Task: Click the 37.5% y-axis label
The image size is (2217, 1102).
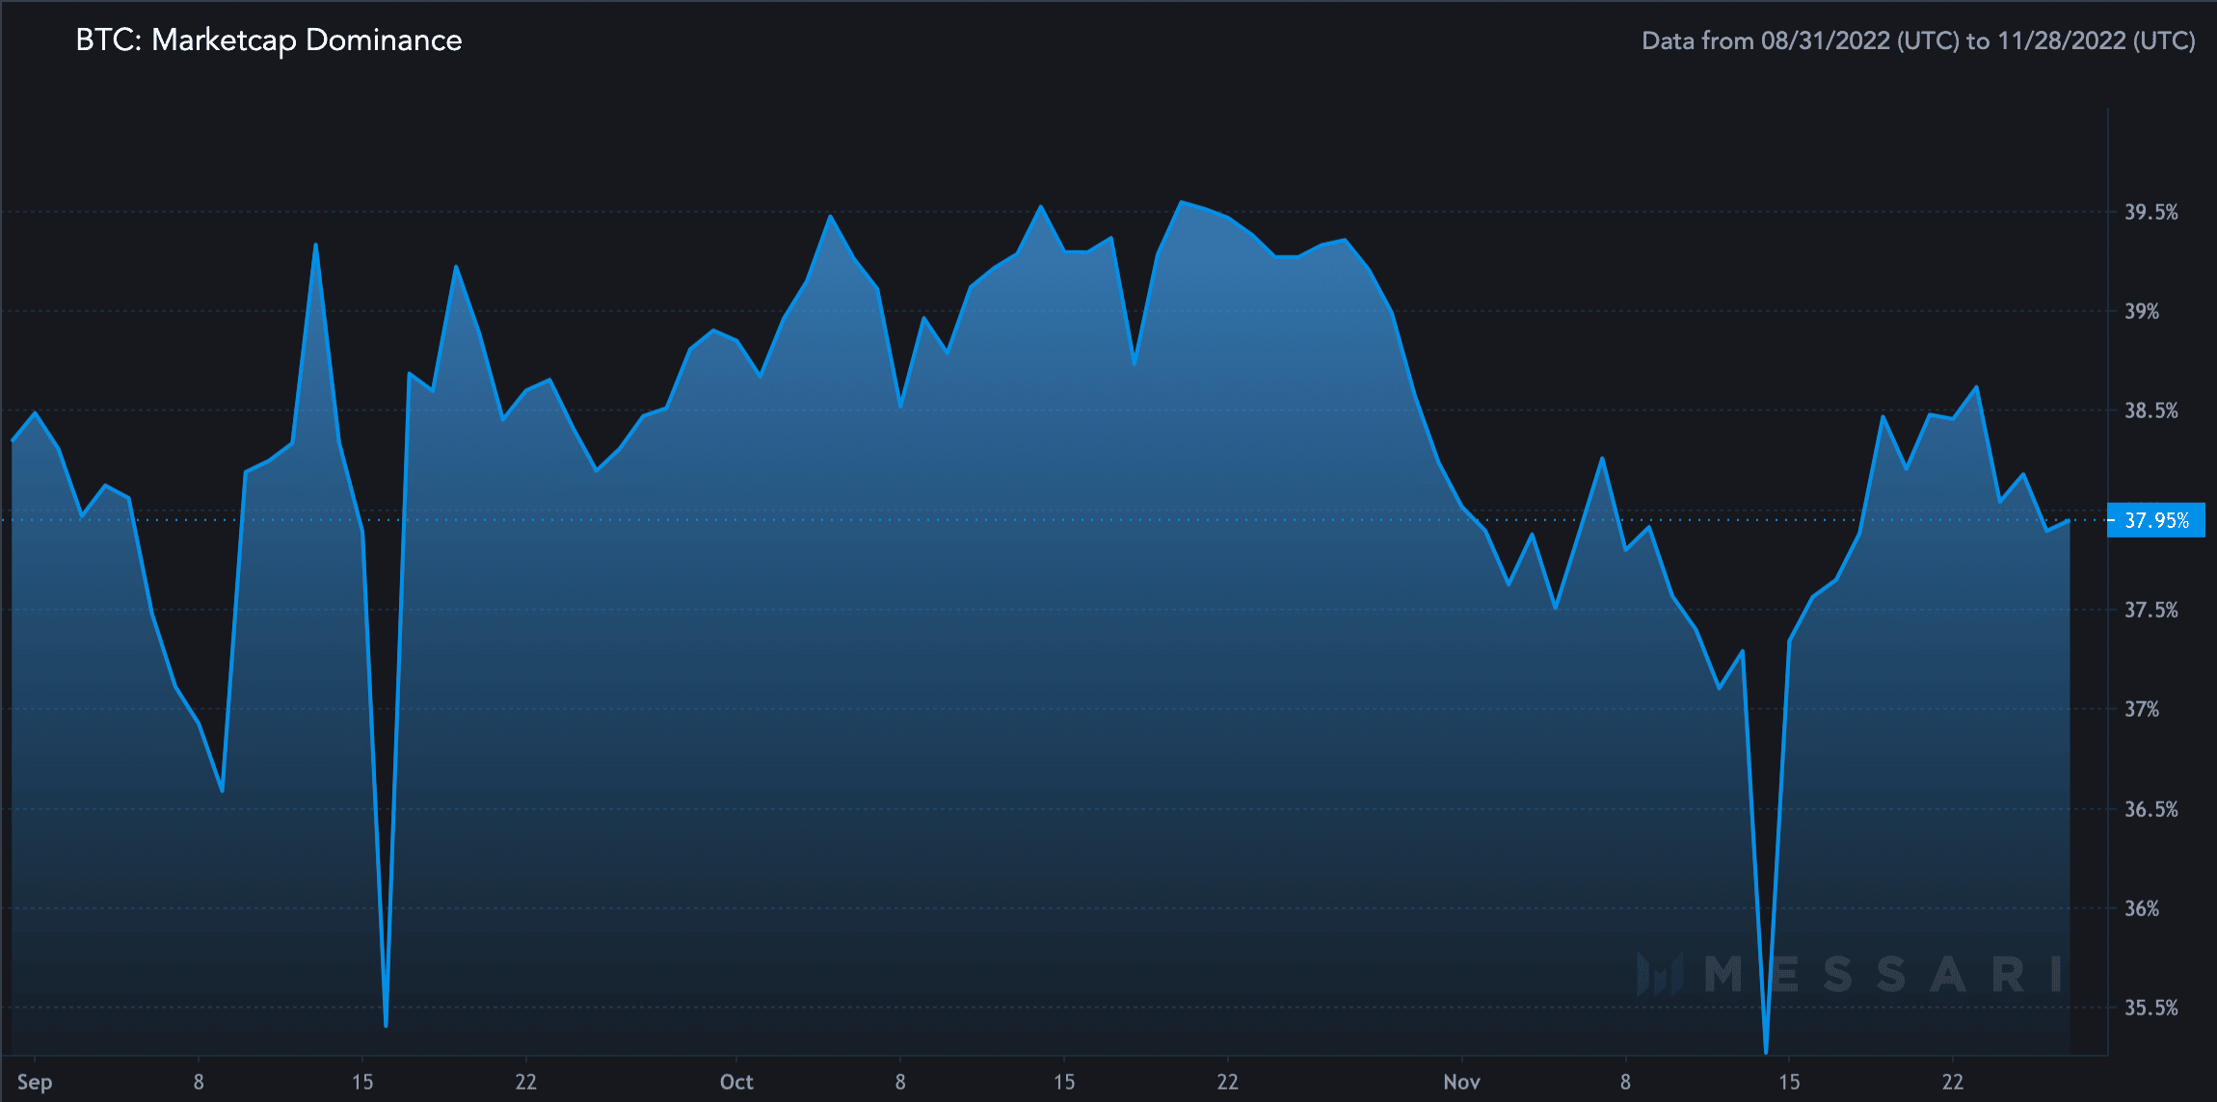Action: [2150, 610]
